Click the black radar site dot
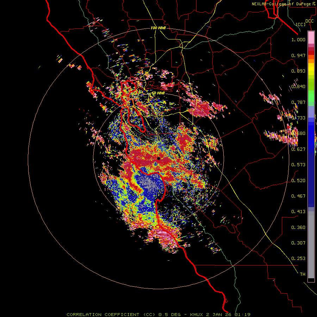 (x=158, y=158)
